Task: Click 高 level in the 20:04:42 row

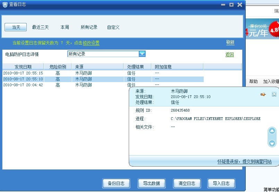Action: tap(58, 85)
